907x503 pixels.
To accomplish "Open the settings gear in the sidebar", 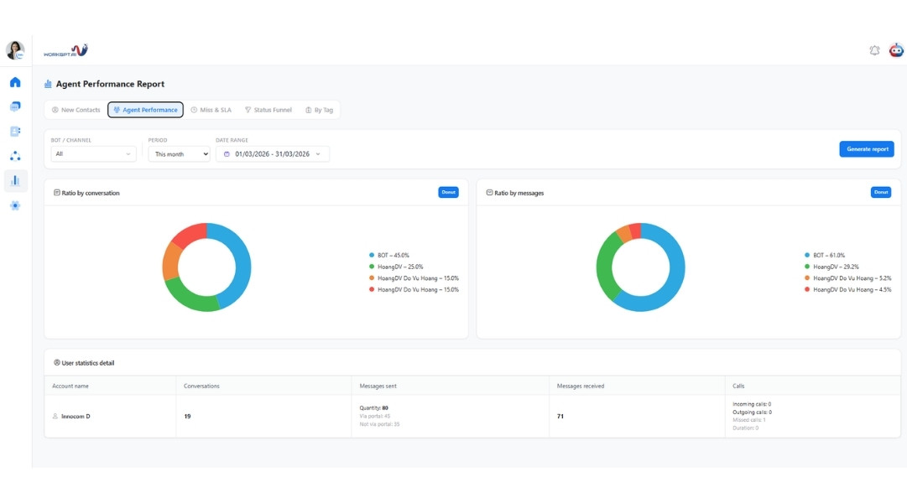I will pos(15,205).
